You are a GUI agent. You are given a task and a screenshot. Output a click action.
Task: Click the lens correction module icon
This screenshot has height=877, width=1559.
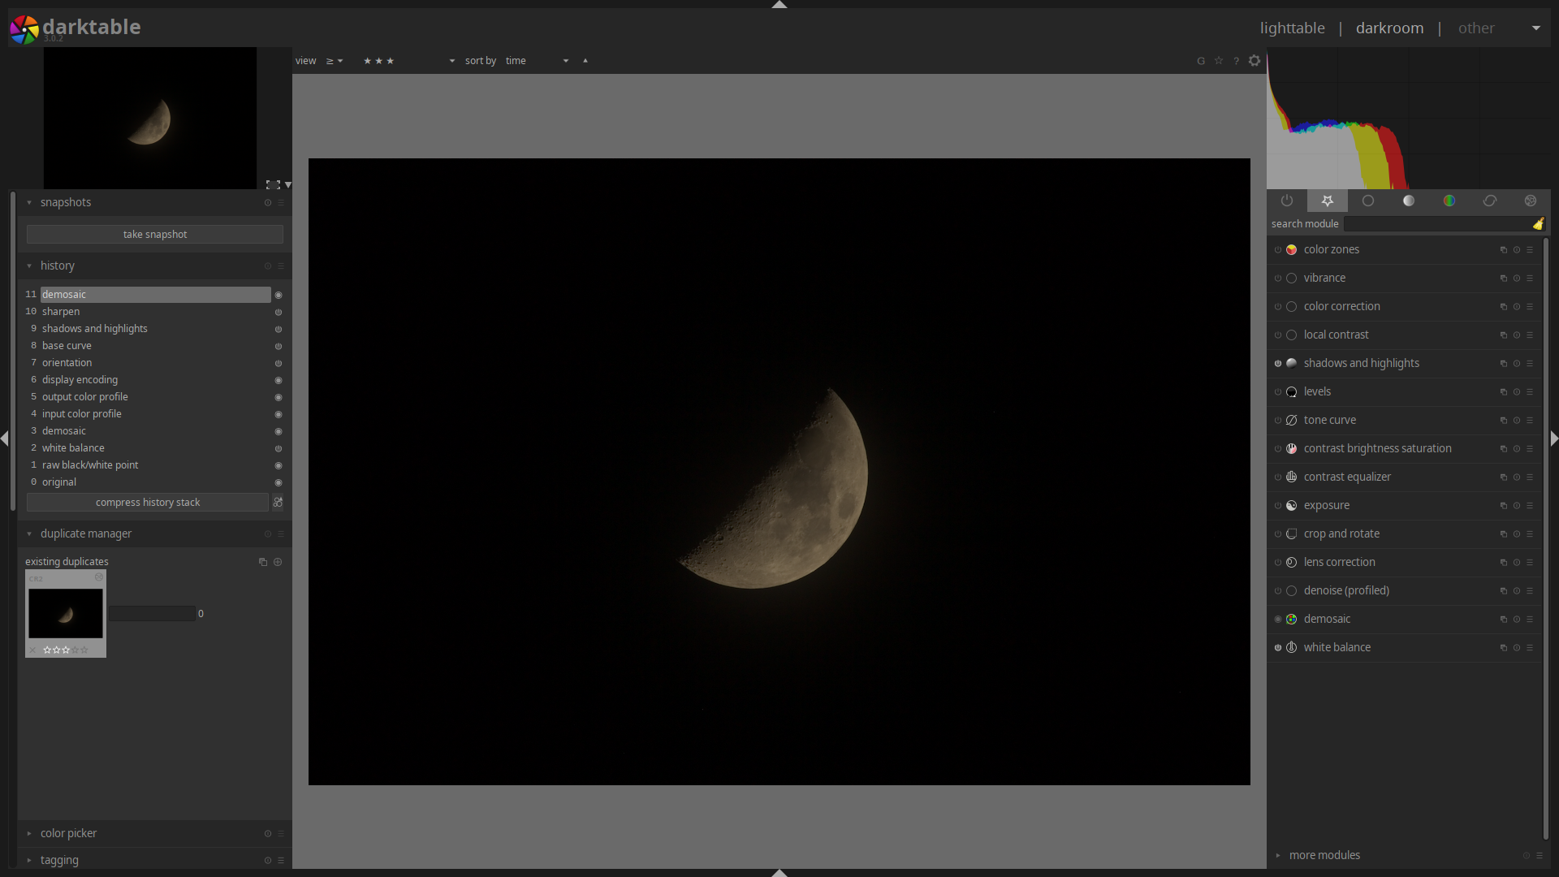coord(1293,561)
